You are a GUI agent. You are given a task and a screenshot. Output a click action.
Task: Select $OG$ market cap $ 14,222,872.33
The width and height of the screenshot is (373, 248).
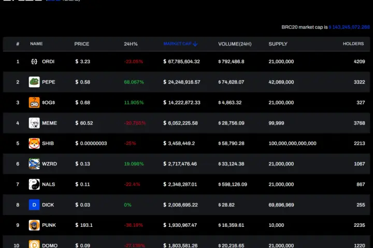click(x=182, y=102)
